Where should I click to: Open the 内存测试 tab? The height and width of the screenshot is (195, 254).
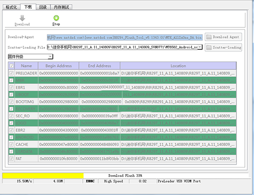point(61,7)
